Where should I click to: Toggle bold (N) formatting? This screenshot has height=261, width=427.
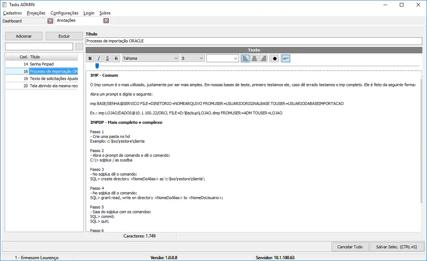click(x=90, y=58)
